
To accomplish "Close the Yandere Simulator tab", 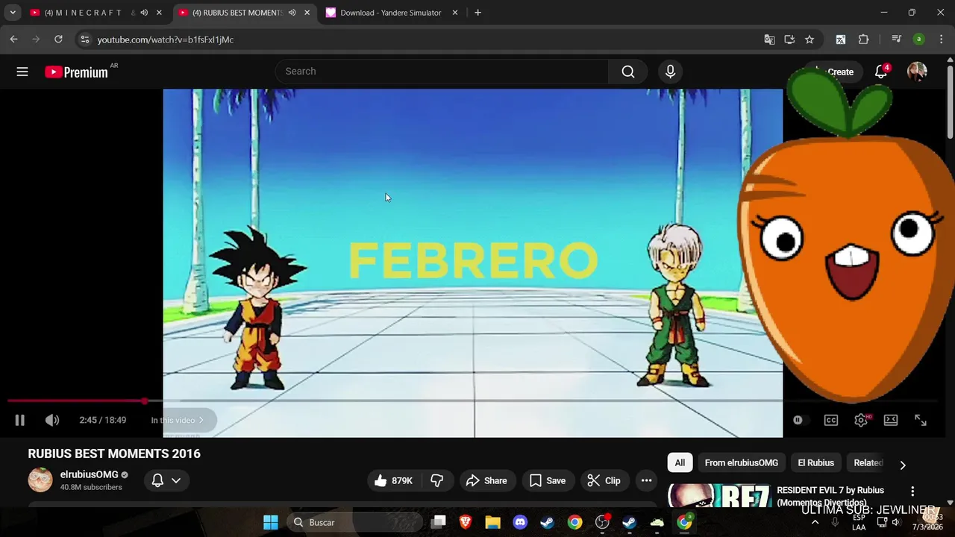I will click(x=455, y=13).
